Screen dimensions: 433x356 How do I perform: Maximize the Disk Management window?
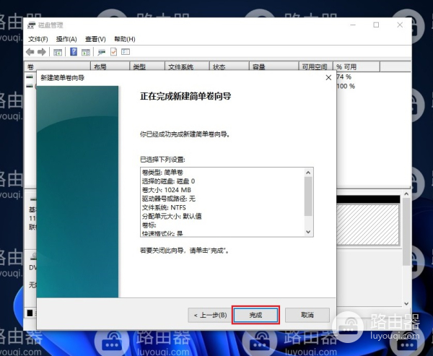click(x=376, y=25)
